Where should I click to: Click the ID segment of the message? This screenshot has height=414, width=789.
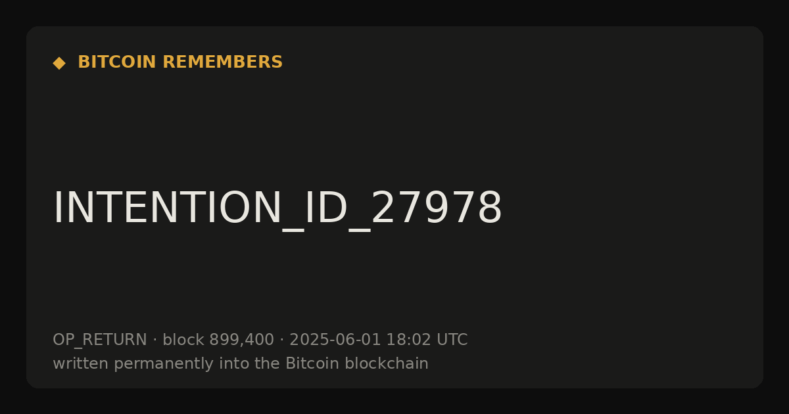(325, 209)
